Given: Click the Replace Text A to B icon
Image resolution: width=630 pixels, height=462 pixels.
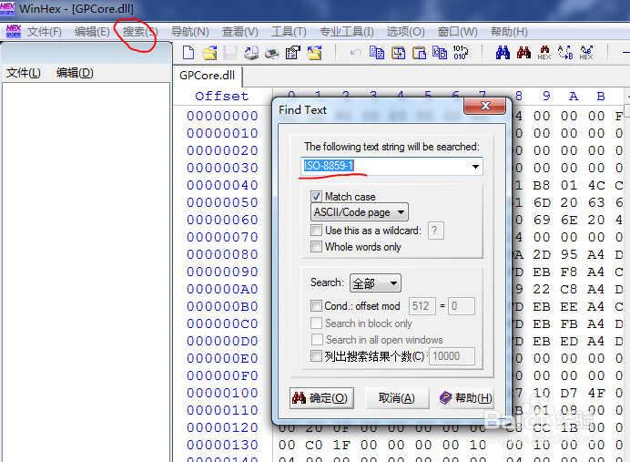Looking at the screenshot, I should [x=565, y=53].
